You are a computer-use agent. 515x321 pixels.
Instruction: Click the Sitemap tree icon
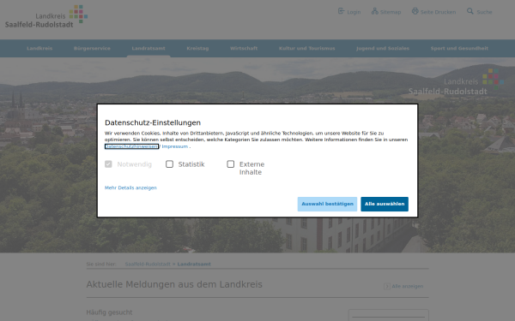point(375,11)
